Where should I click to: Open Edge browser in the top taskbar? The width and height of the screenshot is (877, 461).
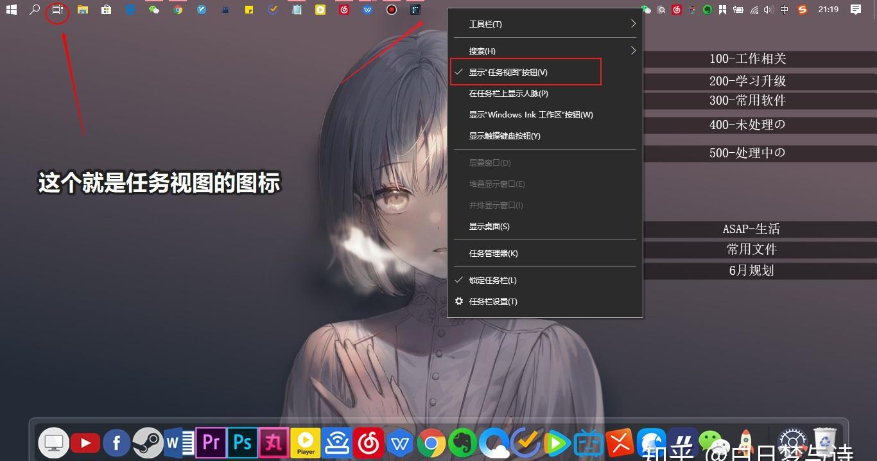[130, 10]
